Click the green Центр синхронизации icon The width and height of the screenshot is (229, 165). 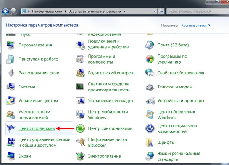(x=80, y=128)
